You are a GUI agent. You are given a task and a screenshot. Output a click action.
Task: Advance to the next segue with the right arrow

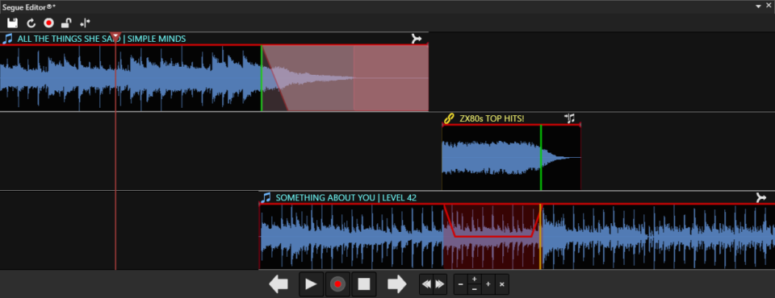[x=397, y=284]
